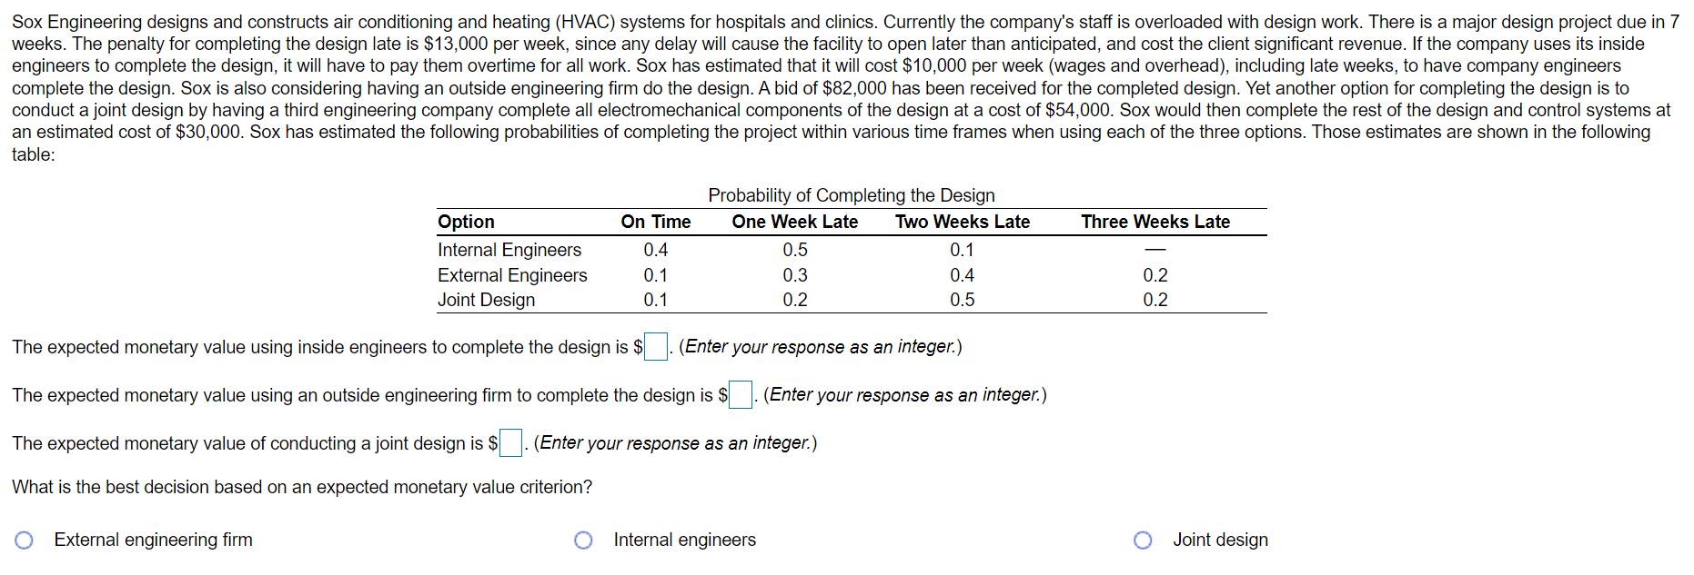This screenshot has height=575, width=1694.
Task: Click the 0.5 Two Weeks Late value for Joint Design
Action: [963, 299]
